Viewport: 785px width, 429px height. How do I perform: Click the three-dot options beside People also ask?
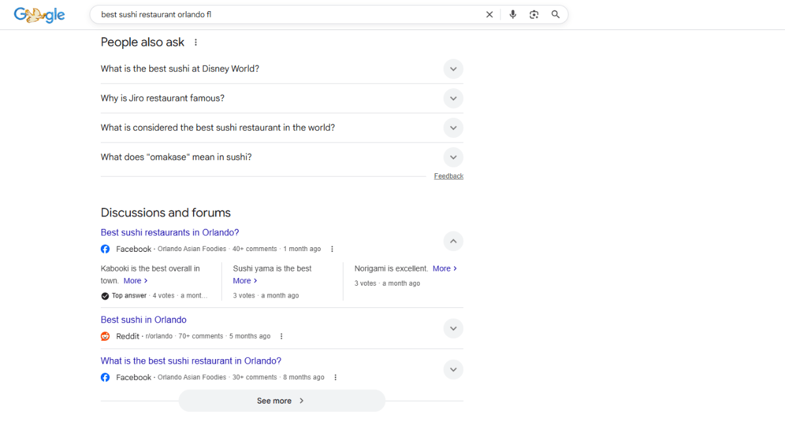click(195, 41)
